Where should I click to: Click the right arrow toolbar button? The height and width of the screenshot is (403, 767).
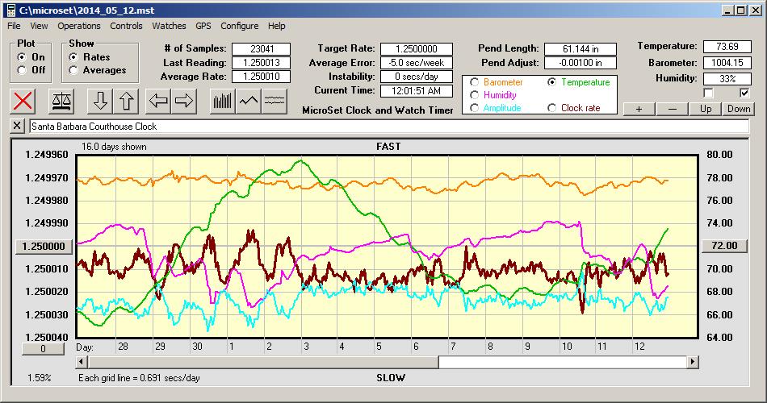[x=183, y=101]
